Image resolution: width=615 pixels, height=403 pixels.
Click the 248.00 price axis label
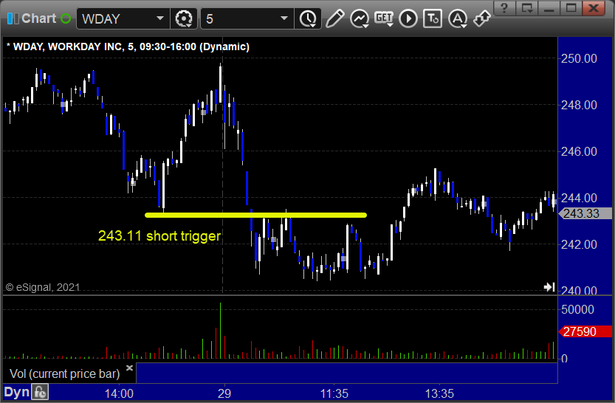tap(579, 105)
